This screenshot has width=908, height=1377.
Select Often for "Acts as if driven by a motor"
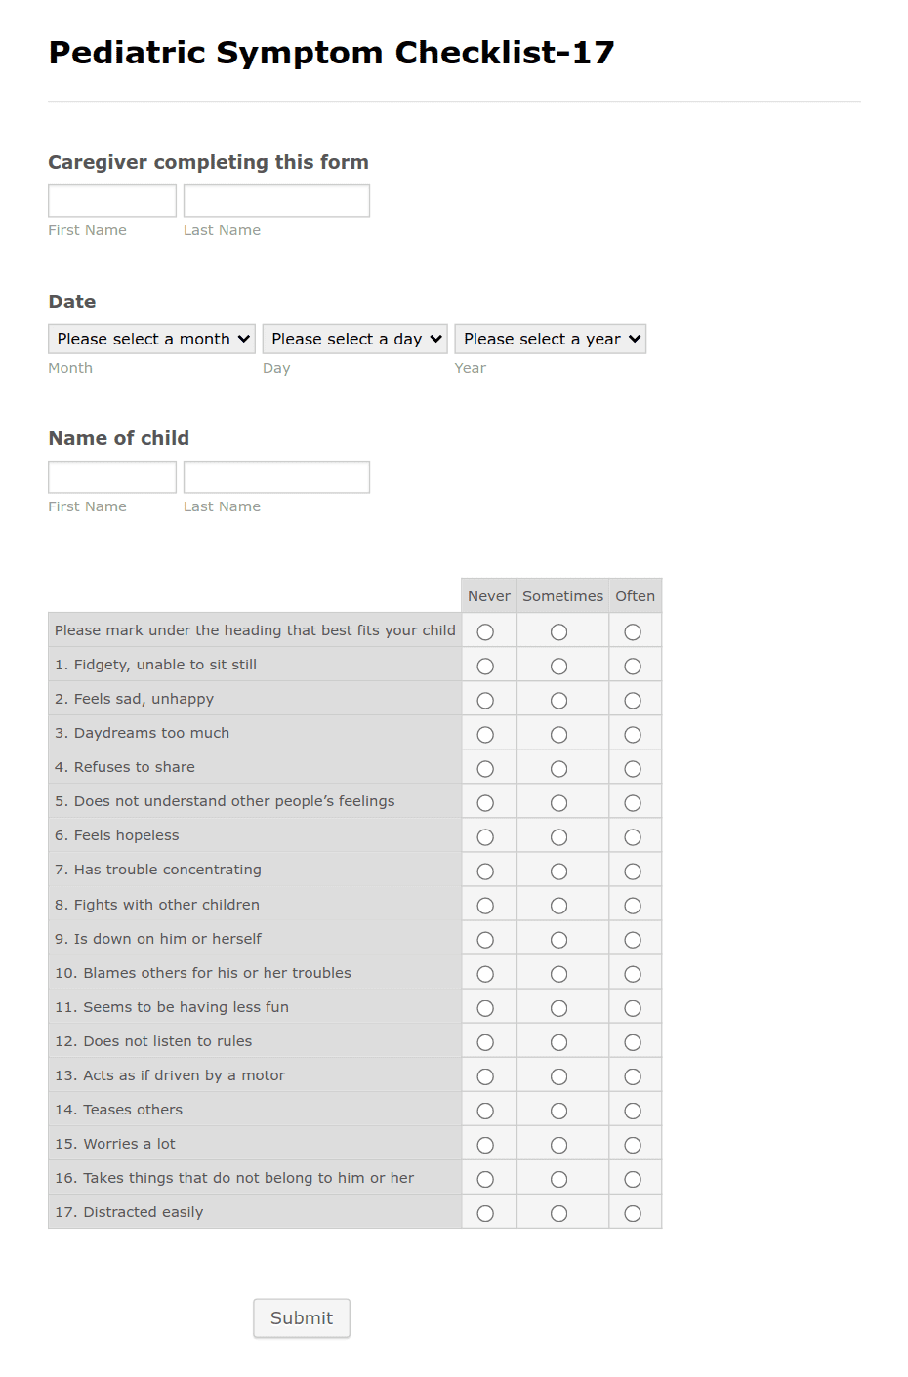(633, 1074)
